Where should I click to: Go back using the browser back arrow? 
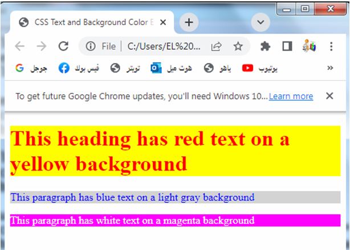[x=19, y=47]
